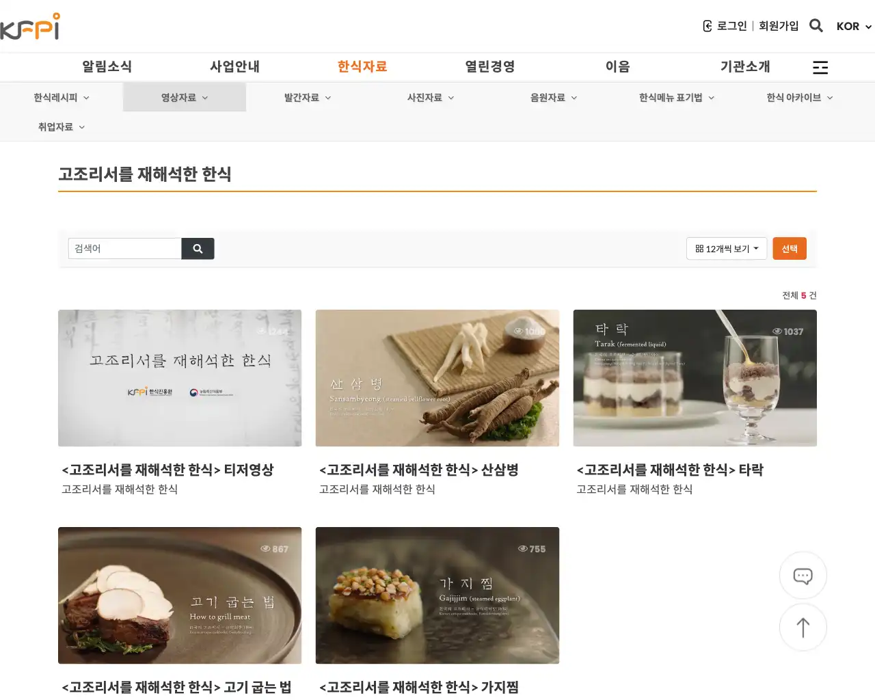Click the scroll-to-top arrow icon
The height and width of the screenshot is (700, 875).
pyautogui.click(x=803, y=628)
